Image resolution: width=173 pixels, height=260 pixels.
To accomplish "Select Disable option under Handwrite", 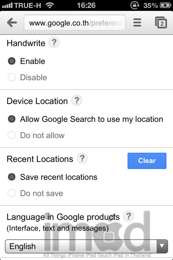I will [12, 77].
